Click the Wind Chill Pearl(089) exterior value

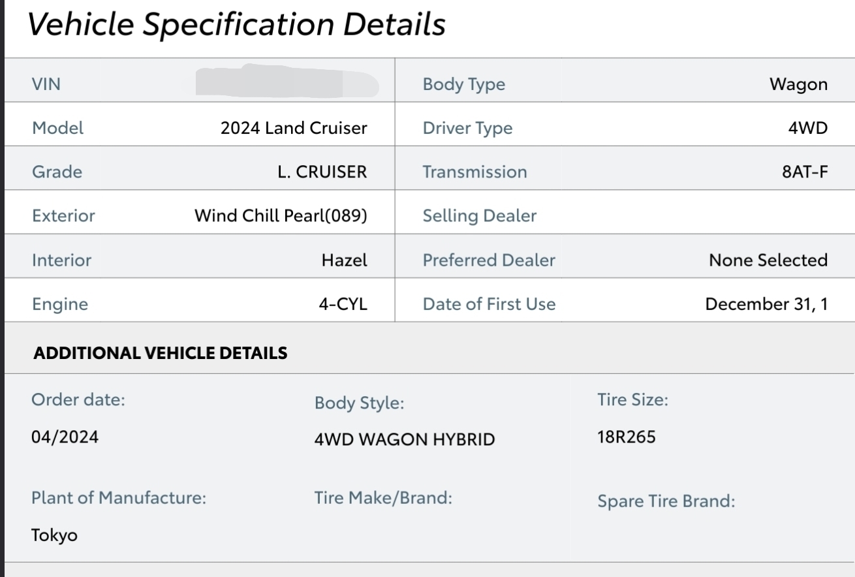[x=281, y=216]
